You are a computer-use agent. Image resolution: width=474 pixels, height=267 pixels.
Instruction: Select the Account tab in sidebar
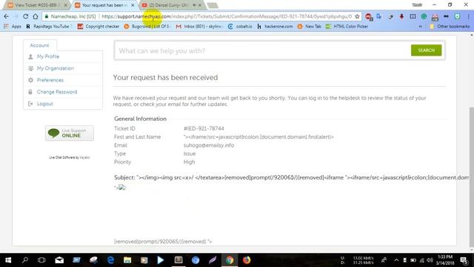coord(39,45)
